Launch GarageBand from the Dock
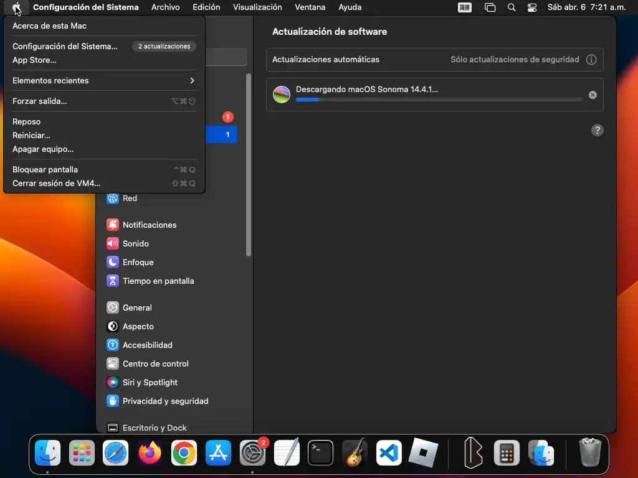 (x=355, y=453)
